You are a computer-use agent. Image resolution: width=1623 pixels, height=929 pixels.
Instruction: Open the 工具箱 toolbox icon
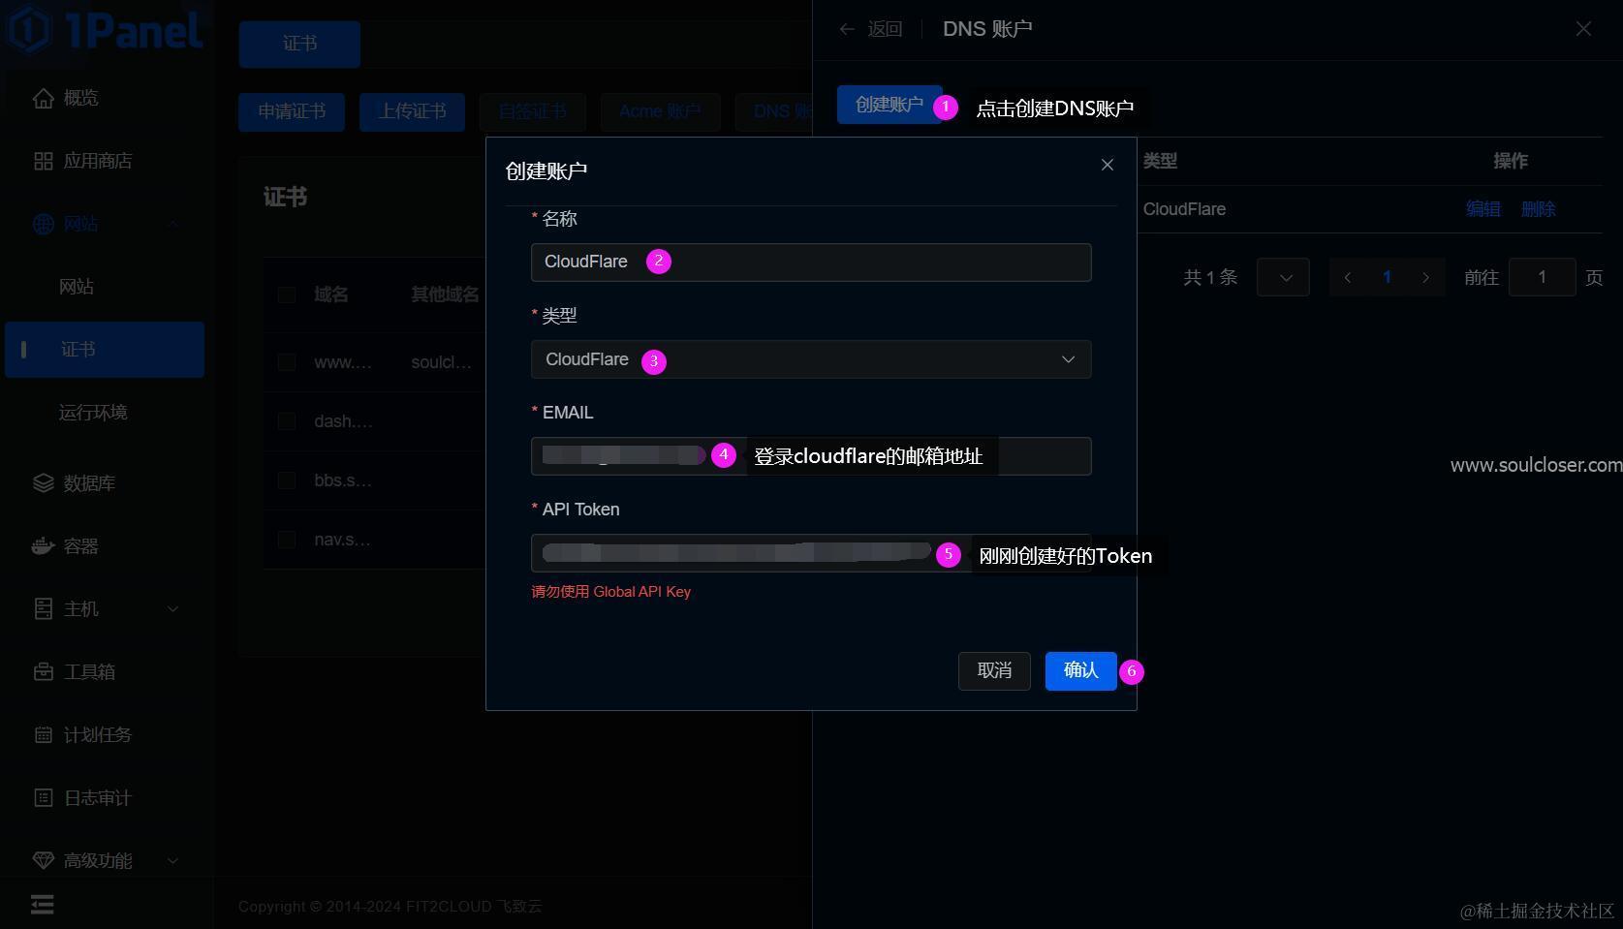pyautogui.click(x=43, y=671)
